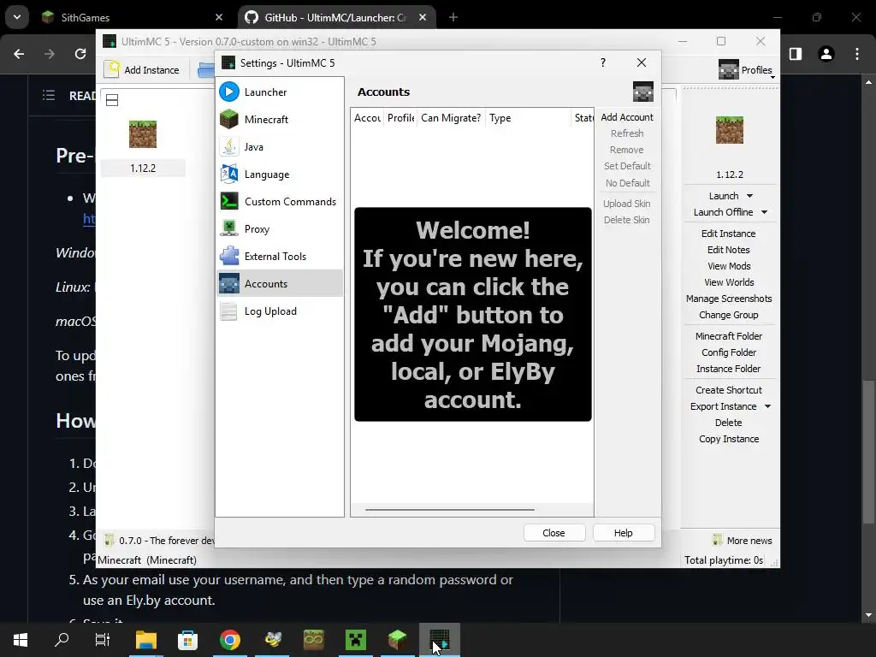Click the horizontal scrollbar in accounts list

450,510
